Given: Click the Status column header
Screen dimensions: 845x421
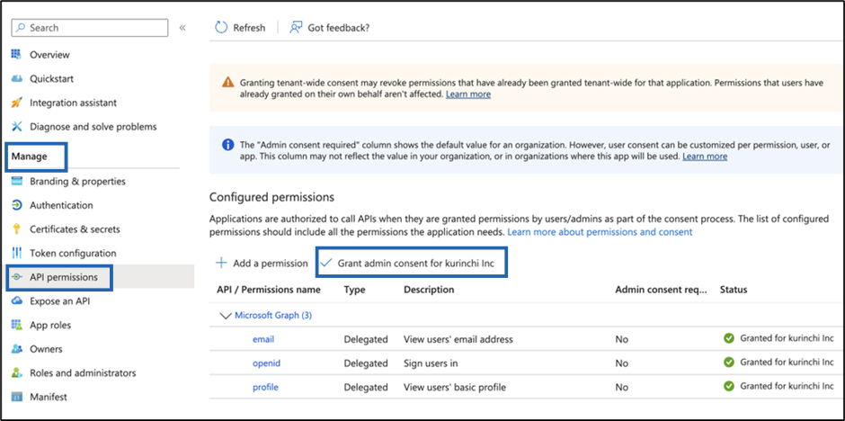Looking at the screenshot, I should (734, 290).
